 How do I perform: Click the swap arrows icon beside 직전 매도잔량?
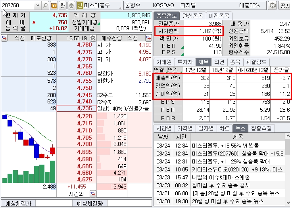point(4,38)
